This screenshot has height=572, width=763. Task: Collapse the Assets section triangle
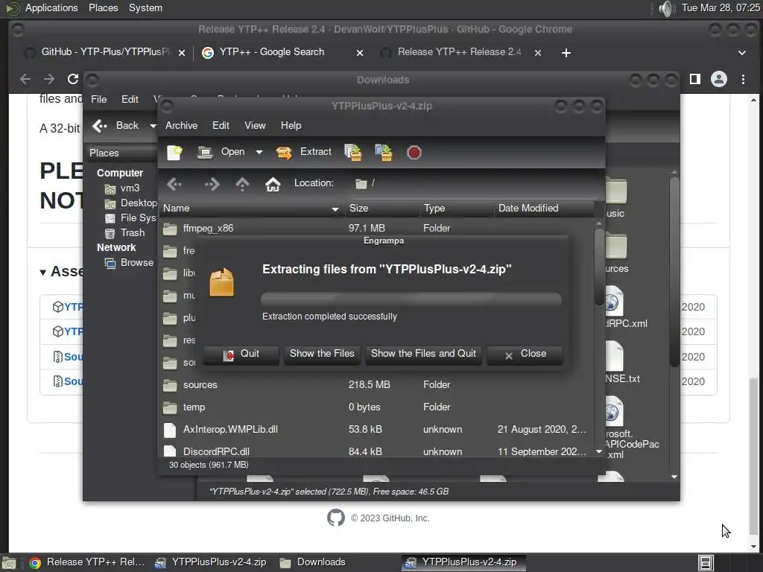(x=42, y=272)
